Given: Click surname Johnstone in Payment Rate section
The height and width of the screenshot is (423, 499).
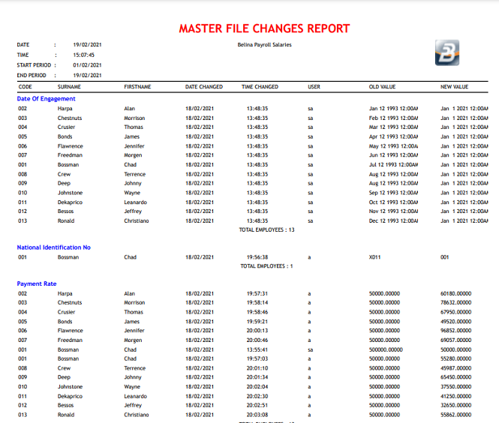Looking at the screenshot, I should [x=70, y=387].
